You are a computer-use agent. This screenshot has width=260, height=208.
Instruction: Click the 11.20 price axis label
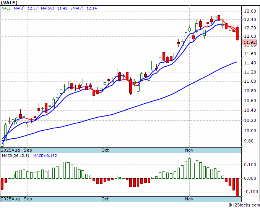(250, 72)
